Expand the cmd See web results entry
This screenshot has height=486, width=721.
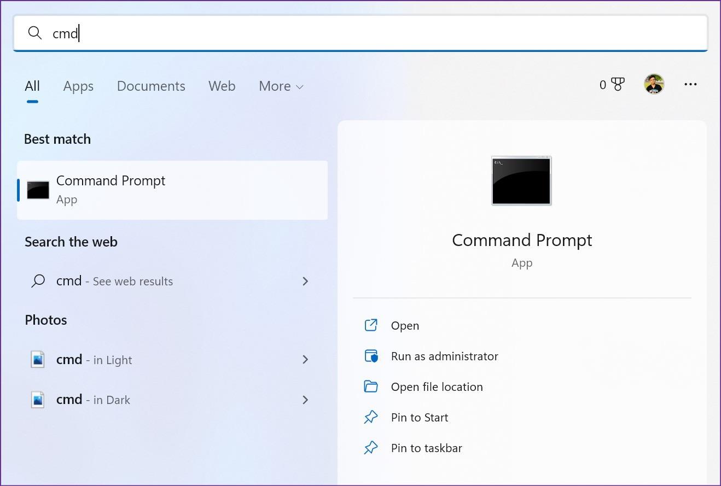(305, 281)
